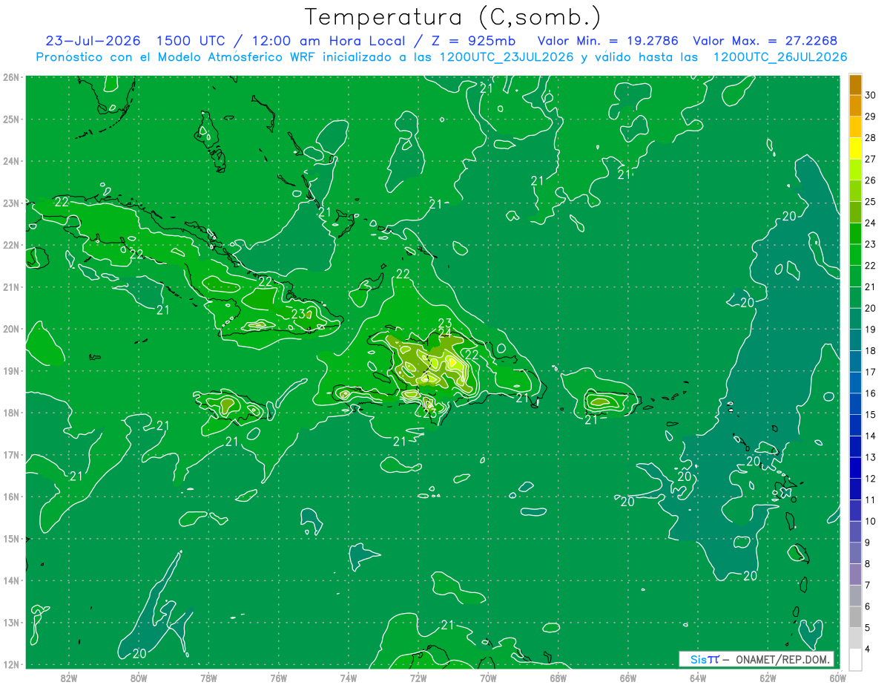
Task: Click the 68W longitude axis label
Action: click(558, 678)
